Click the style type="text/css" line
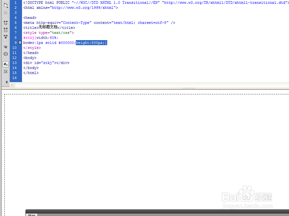289x216 pixels. pyautogui.click(x=48, y=33)
